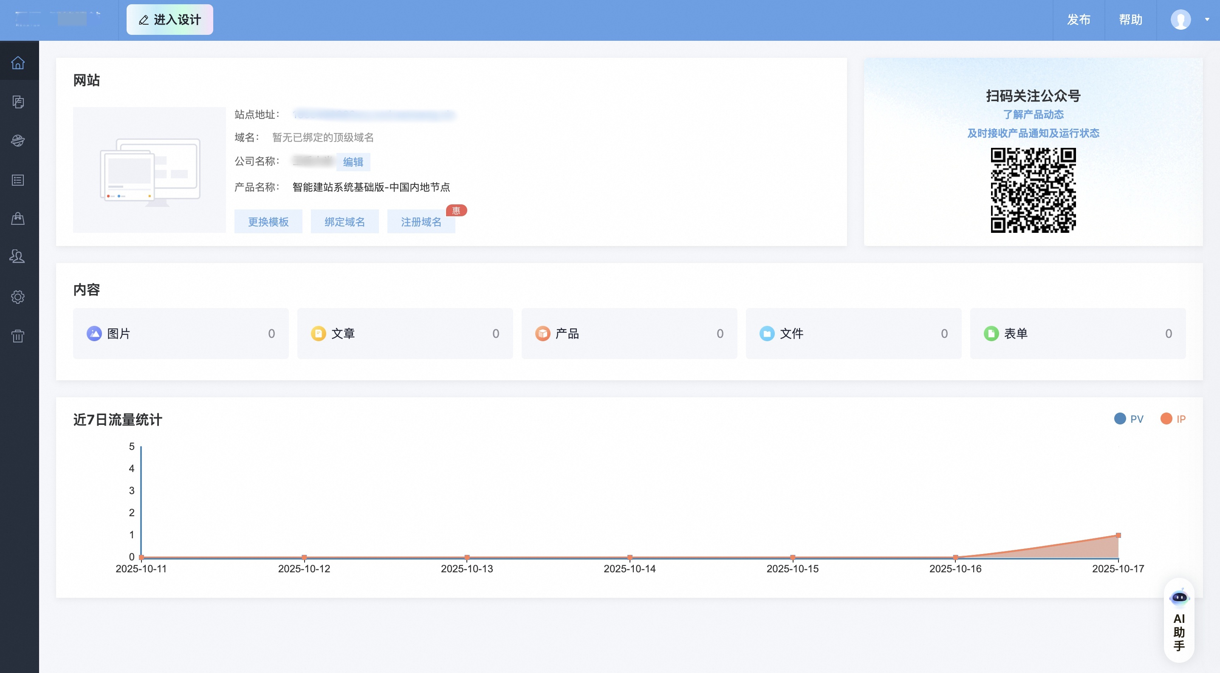Screen dimensions: 1220x673
Task: Open the pages sidebar icon
Action: tap(18, 102)
